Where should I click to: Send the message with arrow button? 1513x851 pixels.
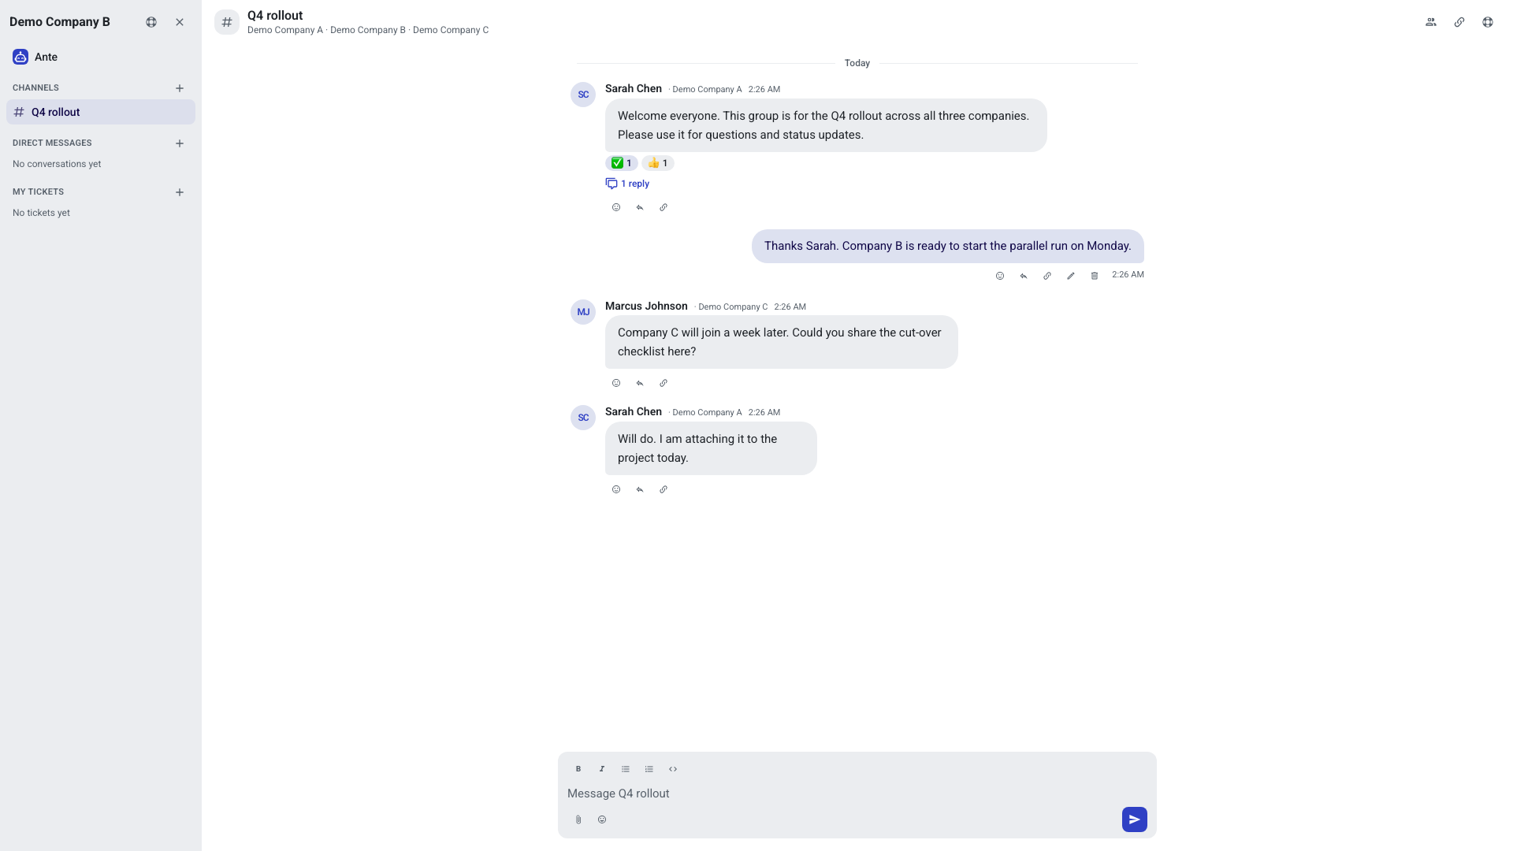coord(1135,819)
